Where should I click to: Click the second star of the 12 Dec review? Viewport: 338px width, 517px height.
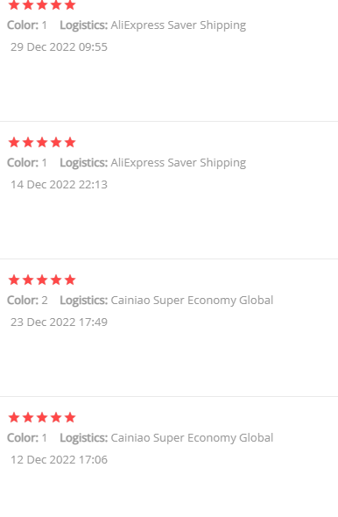tap(28, 417)
